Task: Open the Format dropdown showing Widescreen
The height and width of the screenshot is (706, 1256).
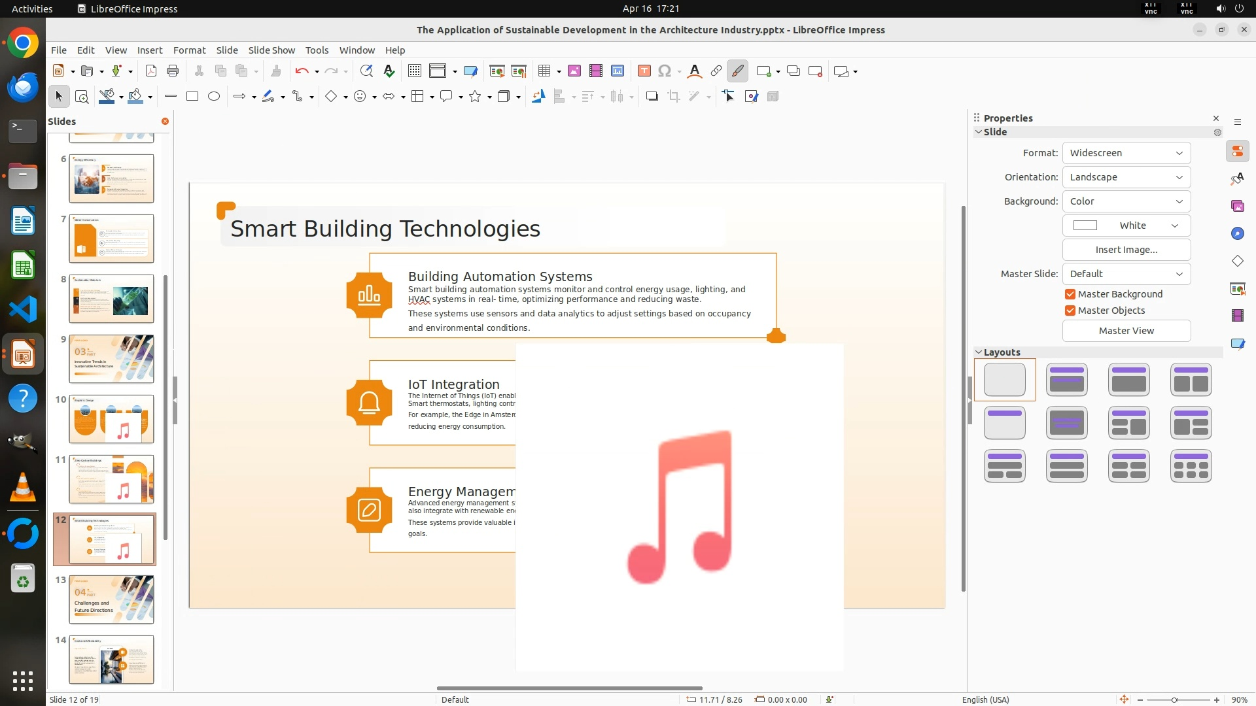Action: (1126, 153)
